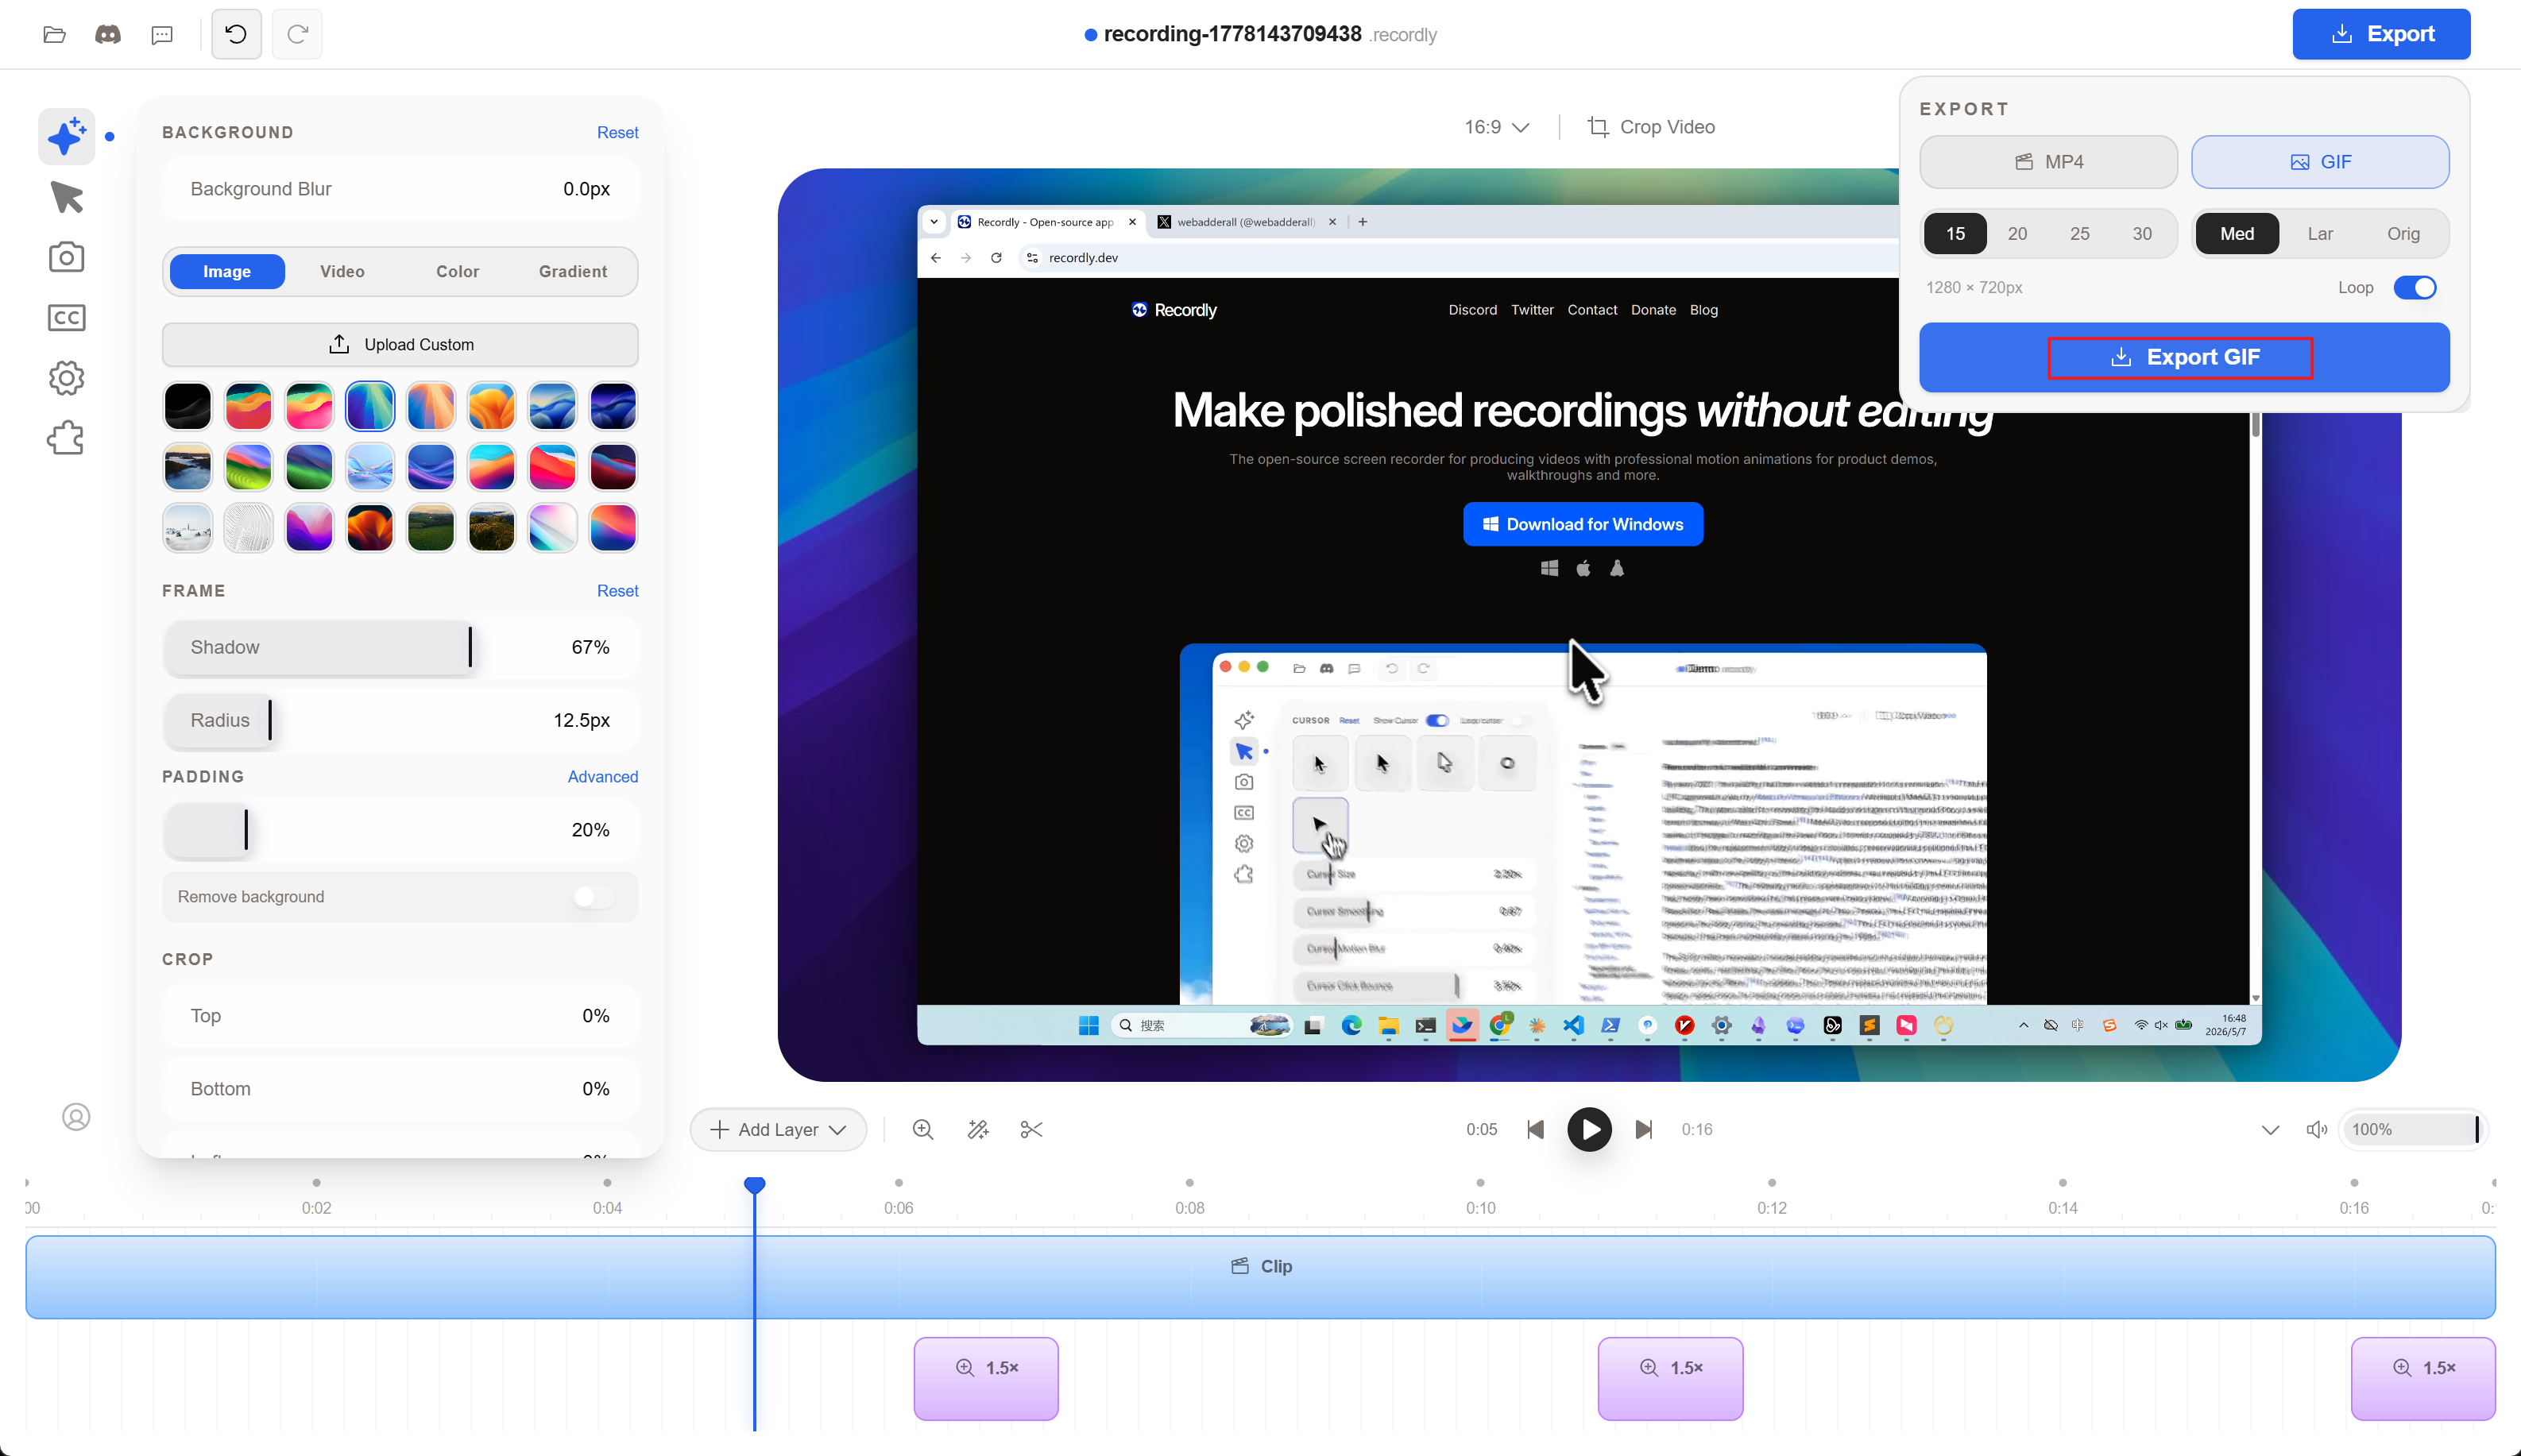Switch to the Gradient background tab
Image resolution: width=2521 pixels, height=1456 pixels.
pyautogui.click(x=573, y=271)
